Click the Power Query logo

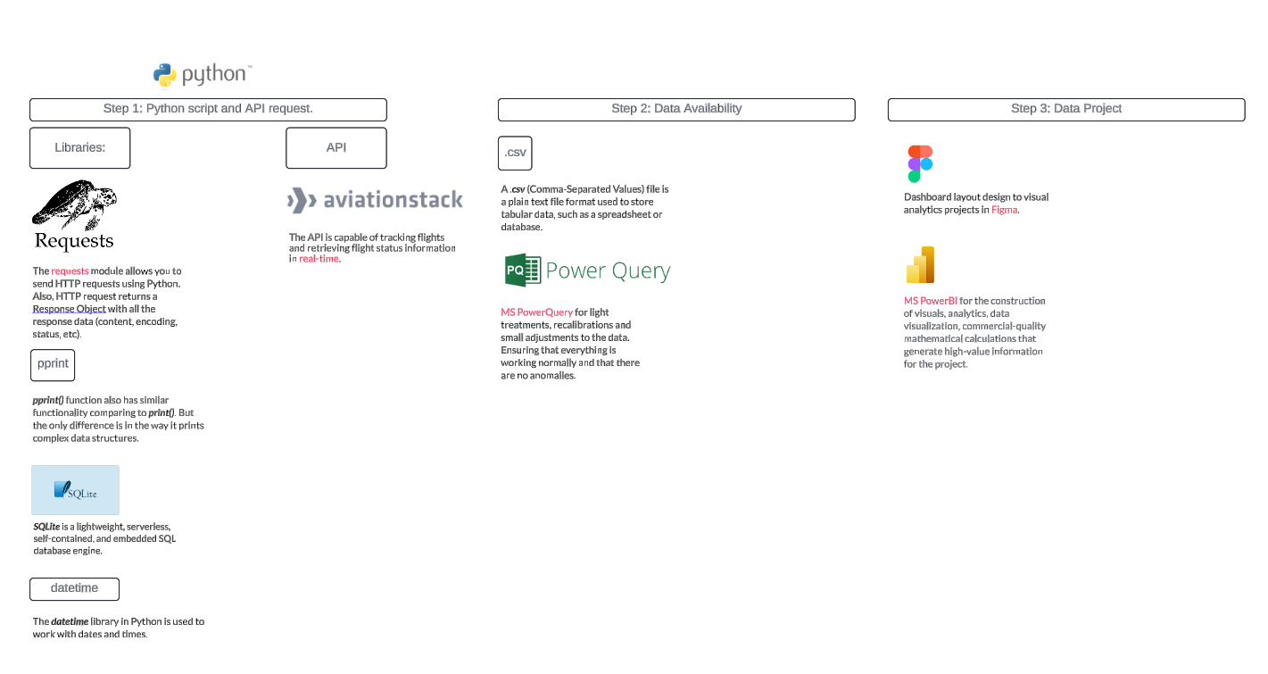587,270
